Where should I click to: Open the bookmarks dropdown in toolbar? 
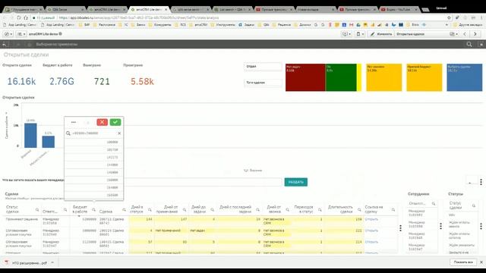[360, 34]
